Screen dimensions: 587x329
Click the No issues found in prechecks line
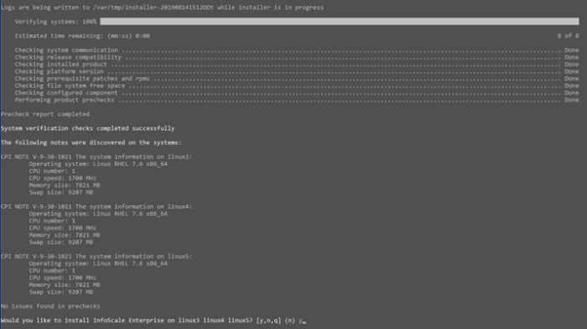click(x=50, y=306)
